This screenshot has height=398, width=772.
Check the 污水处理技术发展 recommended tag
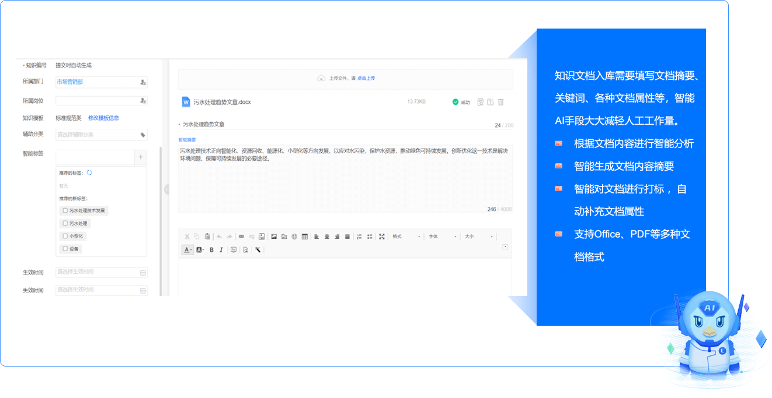coord(65,210)
